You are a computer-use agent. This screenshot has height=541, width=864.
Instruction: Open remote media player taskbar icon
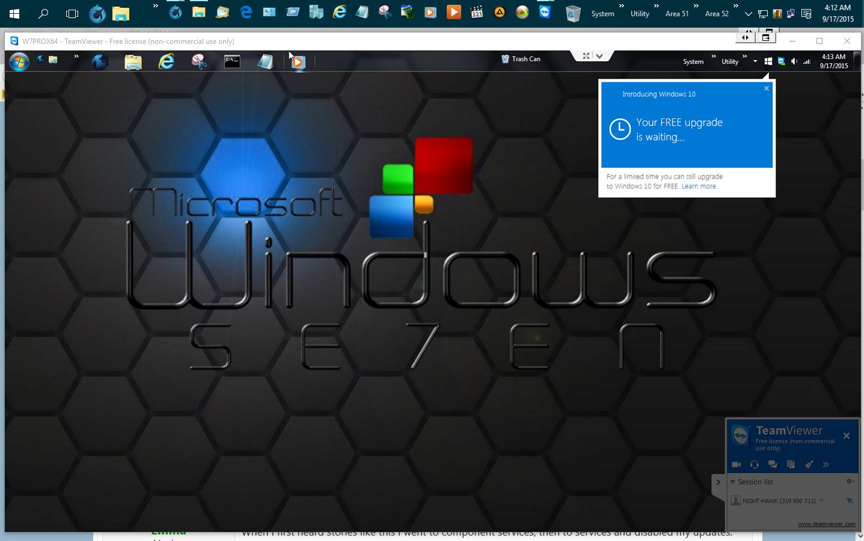[298, 62]
